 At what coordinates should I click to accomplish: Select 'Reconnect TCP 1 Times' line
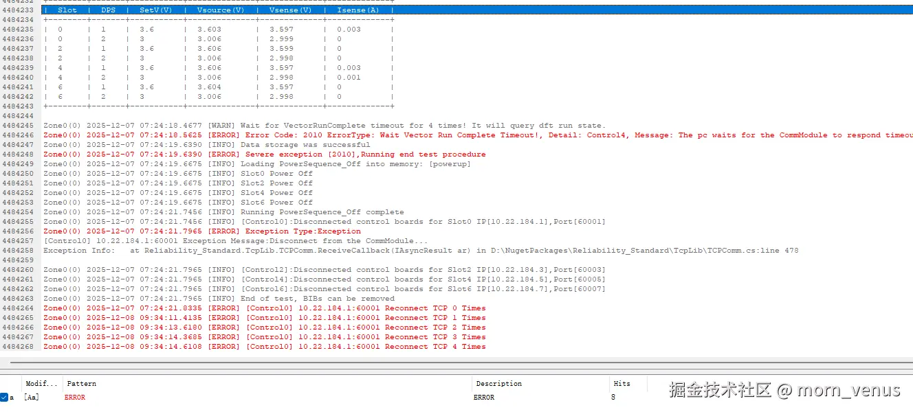tap(265, 318)
